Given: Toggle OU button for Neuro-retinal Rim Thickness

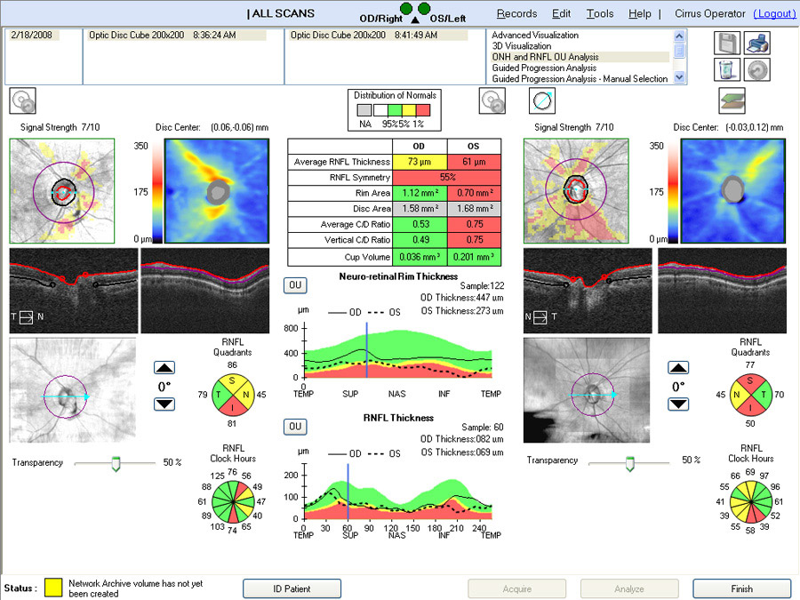Looking at the screenshot, I should (x=295, y=285).
